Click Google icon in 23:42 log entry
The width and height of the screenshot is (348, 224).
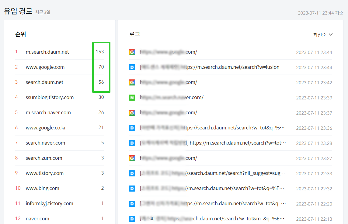click(x=132, y=82)
